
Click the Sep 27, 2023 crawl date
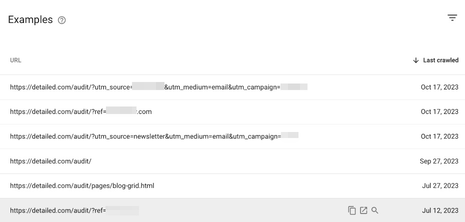(439, 161)
